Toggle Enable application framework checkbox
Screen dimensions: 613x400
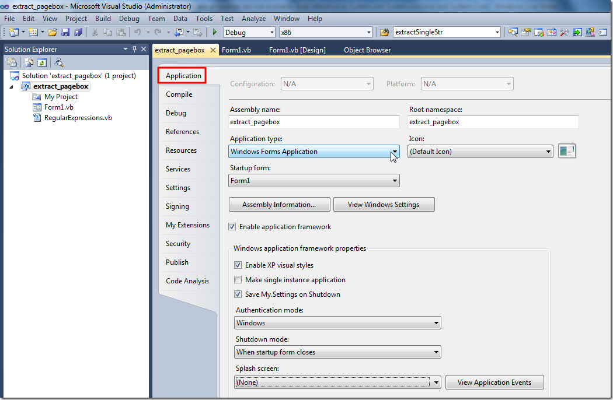click(232, 227)
